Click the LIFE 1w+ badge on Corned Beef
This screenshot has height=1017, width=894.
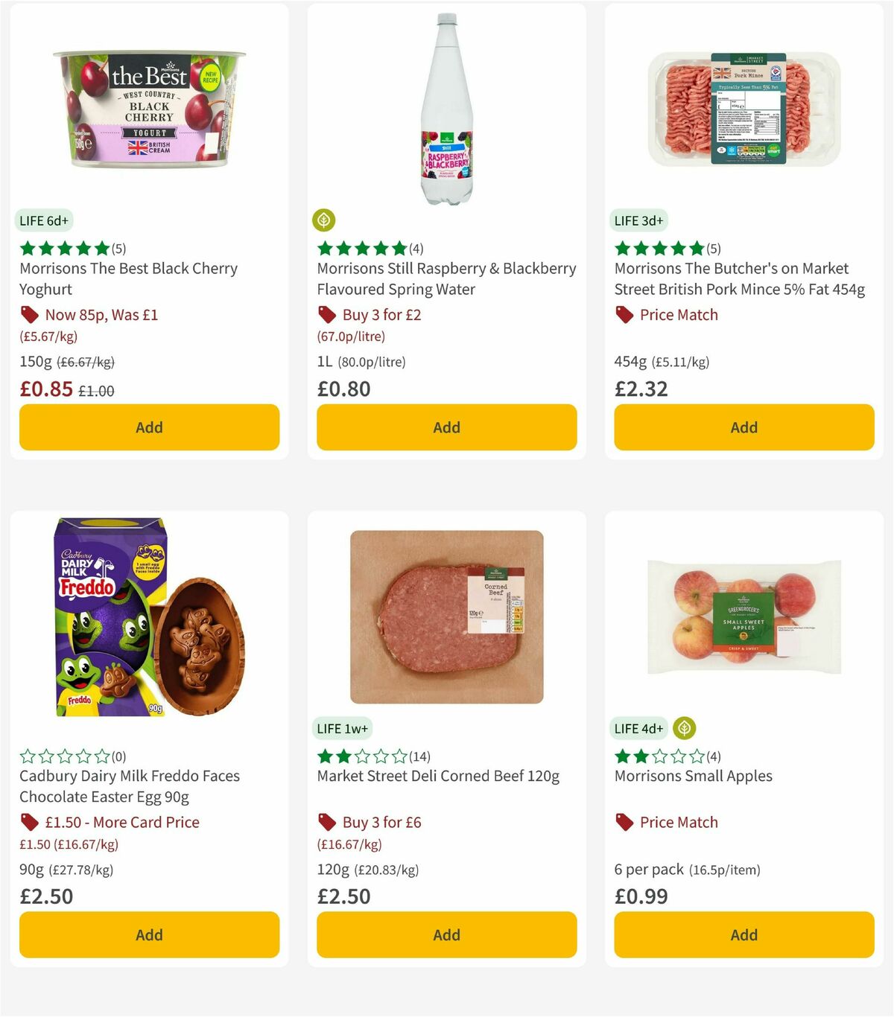point(341,728)
